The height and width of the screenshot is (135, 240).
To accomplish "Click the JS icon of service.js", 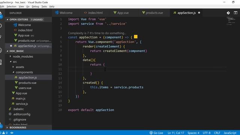I will point(13,103).
